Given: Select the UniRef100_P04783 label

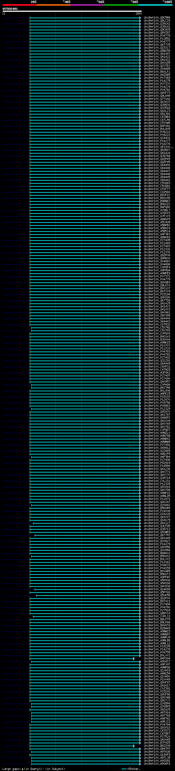Looking at the screenshot, I should (157, 352).
